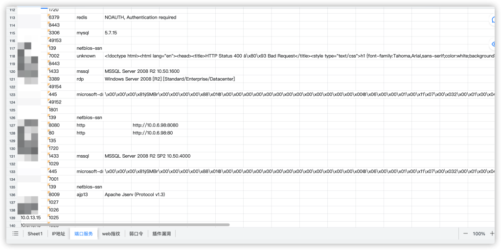Image resolution: width=501 pixels, height=250 pixels.
Task: Select the 端口服务 sheet tab
Action: coord(84,233)
